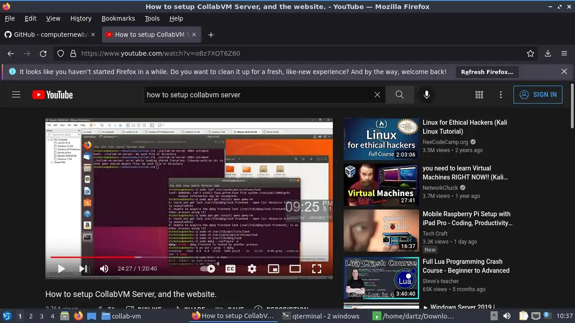The height and width of the screenshot is (323, 575).
Task: Visit freeCodeCamp.org channel
Action: click(x=445, y=142)
